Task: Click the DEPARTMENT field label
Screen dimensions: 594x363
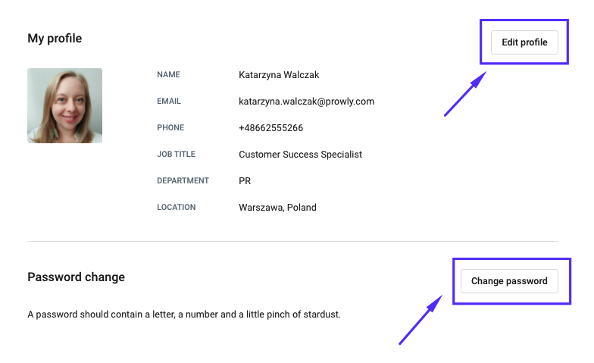Action: pyautogui.click(x=183, y=180)
